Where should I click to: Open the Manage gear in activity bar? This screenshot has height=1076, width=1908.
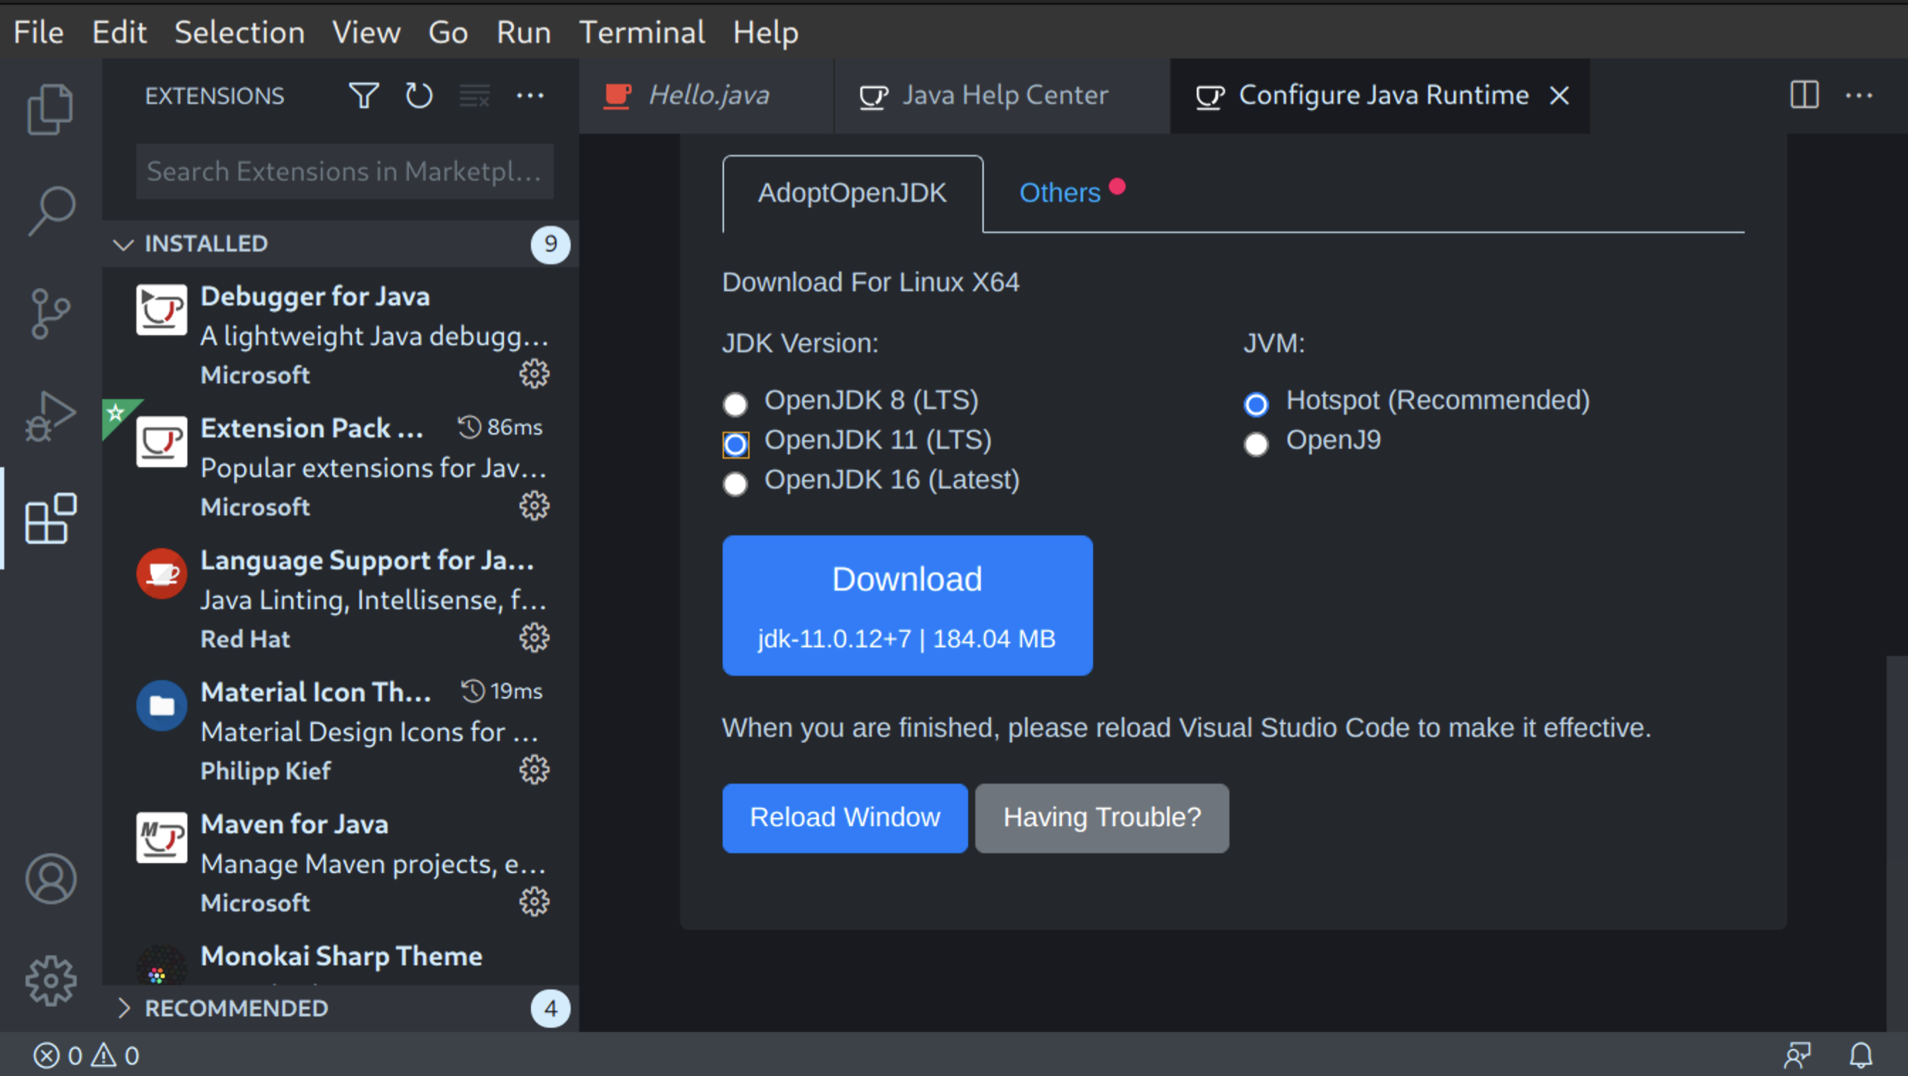(50, 980)
